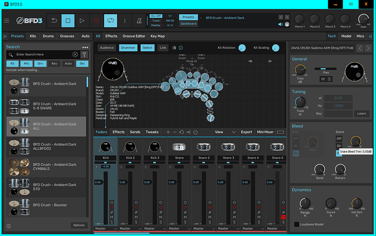Screen dimensions: 376x236
Task: Collapse right panel with tab bar arrow
Action: coord(370,36)
